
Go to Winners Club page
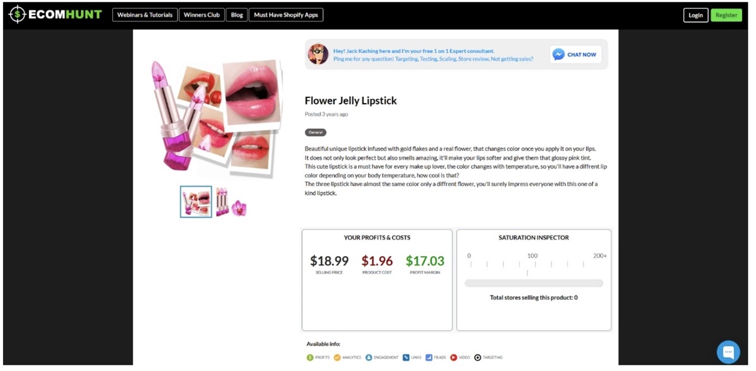[x=202, y=15]
